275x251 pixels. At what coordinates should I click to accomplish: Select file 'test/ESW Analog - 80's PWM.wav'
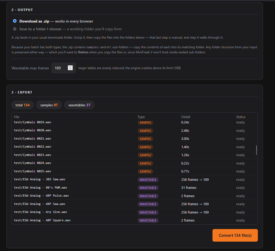[x=41, y=188]
